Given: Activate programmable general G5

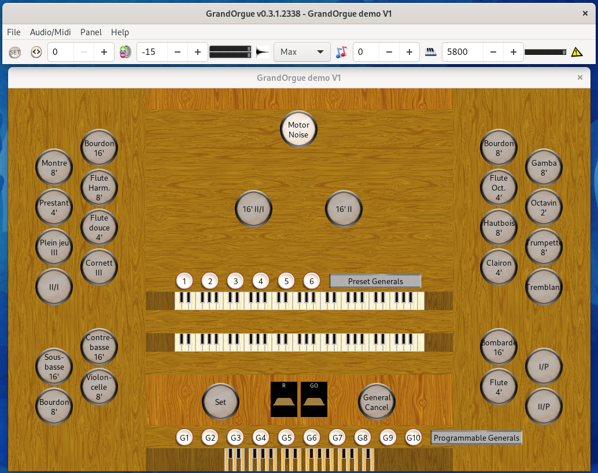Looking at the screenshot, I should point(286,438).
